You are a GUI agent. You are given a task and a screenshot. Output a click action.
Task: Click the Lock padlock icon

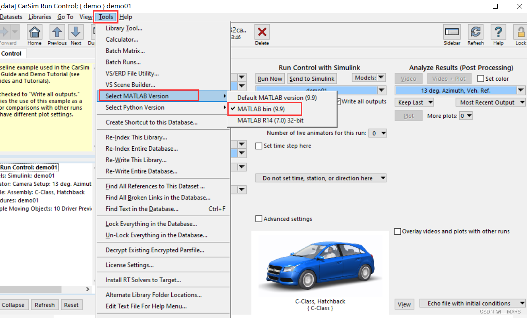[520, 32]
